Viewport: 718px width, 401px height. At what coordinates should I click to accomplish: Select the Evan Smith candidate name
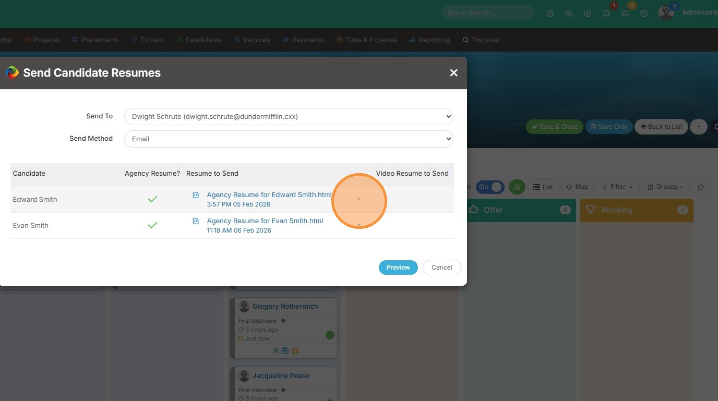coord(31,225)
